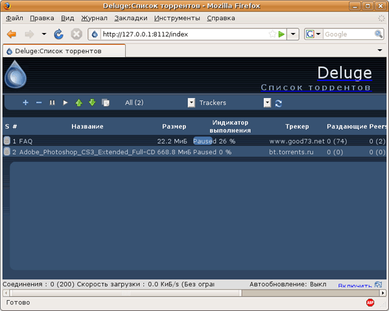Open the list all tabs dropdown arrow
Viewport: 389px width, 311px height.
point(379,51)
